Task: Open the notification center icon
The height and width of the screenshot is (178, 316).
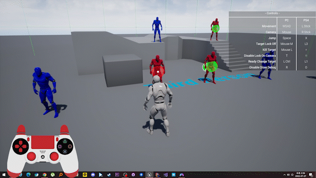Action: (311, 175)
